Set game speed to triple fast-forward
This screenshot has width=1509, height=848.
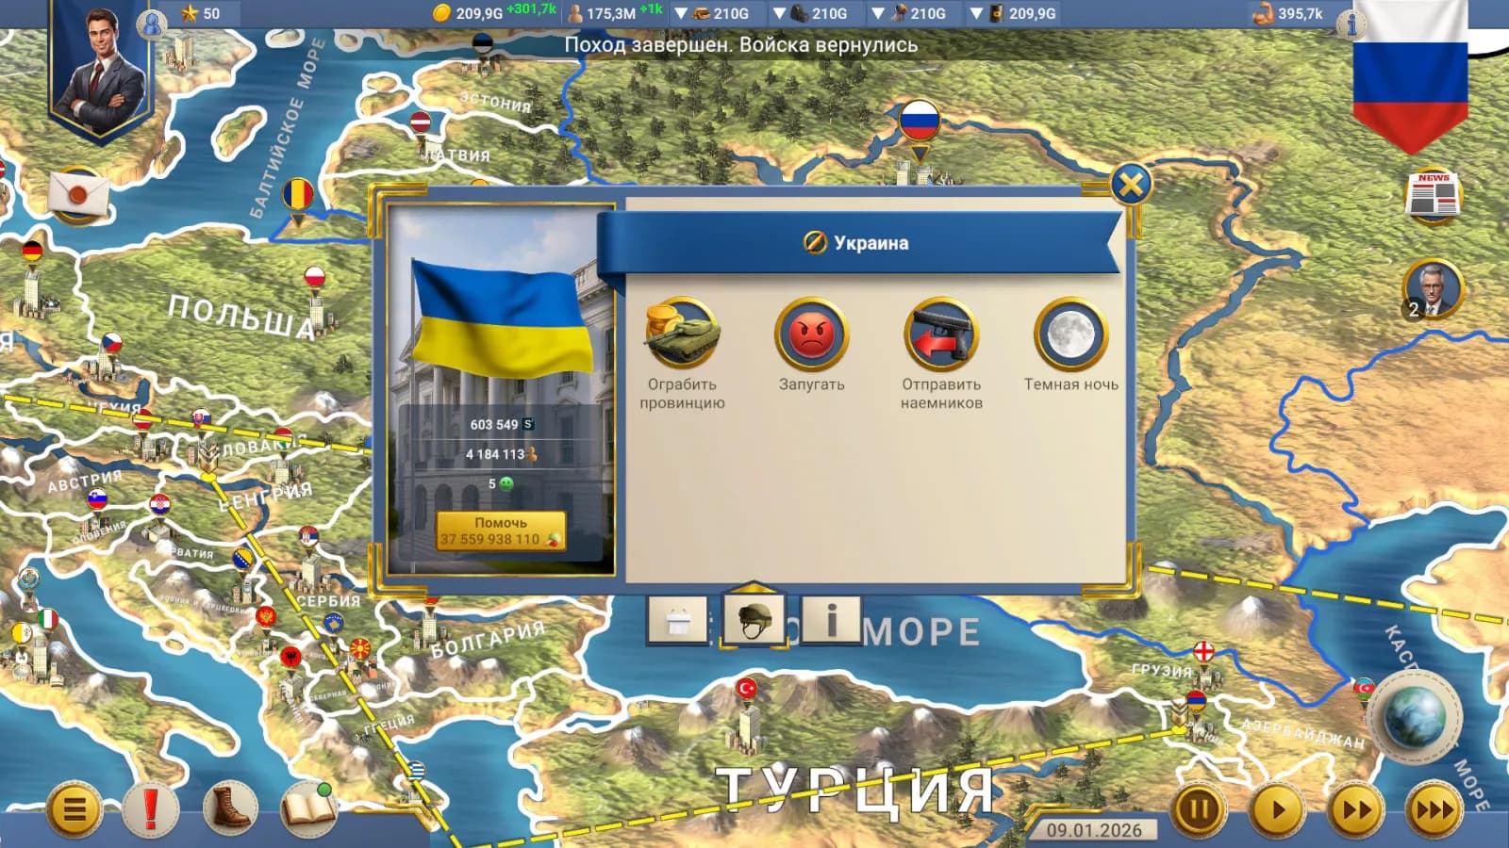pyautogui.click(x=1434, y=809)
